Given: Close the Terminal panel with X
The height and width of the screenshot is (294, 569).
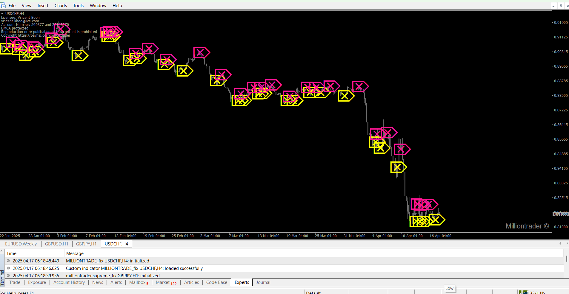Looking at the screenshot, I should [2, 251].
